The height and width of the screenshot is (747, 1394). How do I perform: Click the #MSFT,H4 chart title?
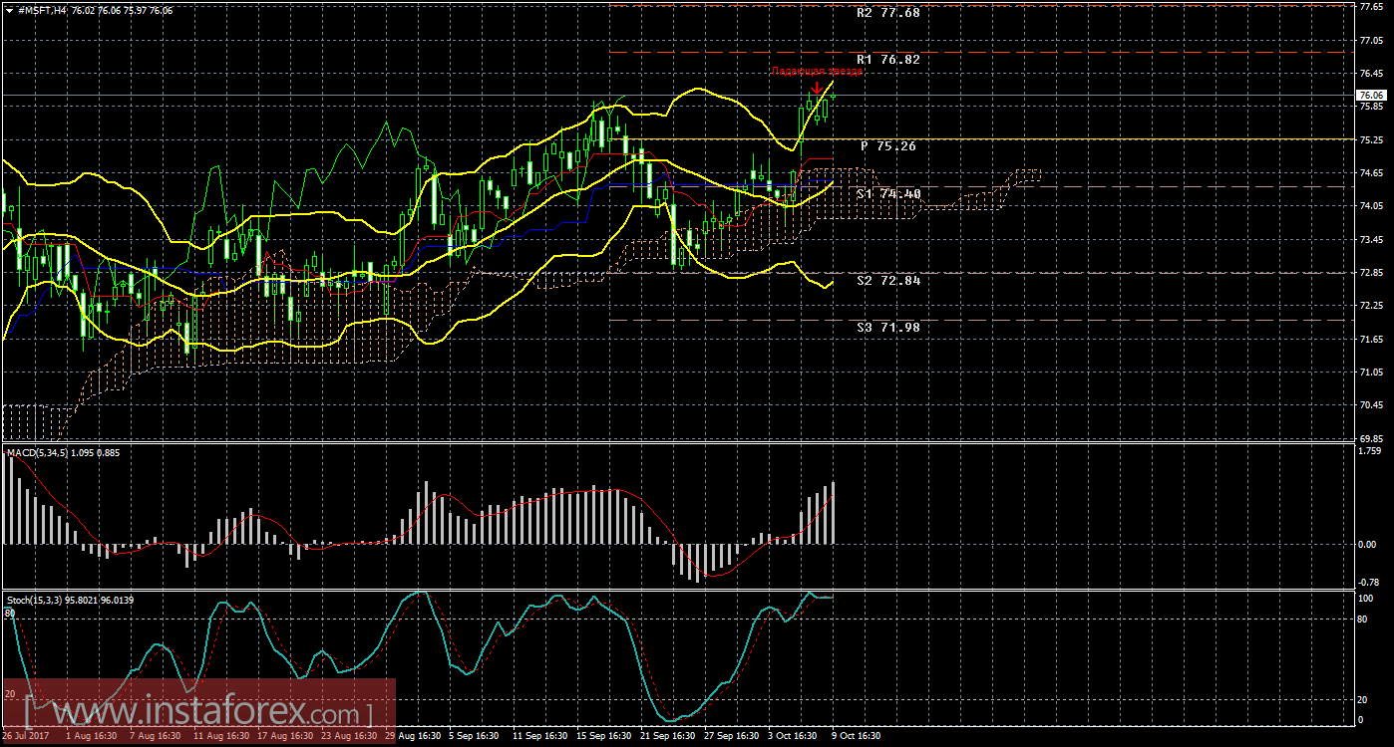[x=43, y=10]
